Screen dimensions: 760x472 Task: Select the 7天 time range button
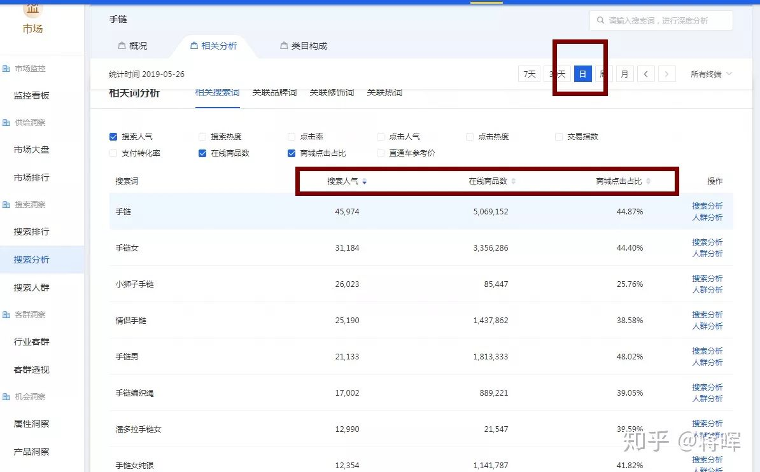click(x=530, y=74)
